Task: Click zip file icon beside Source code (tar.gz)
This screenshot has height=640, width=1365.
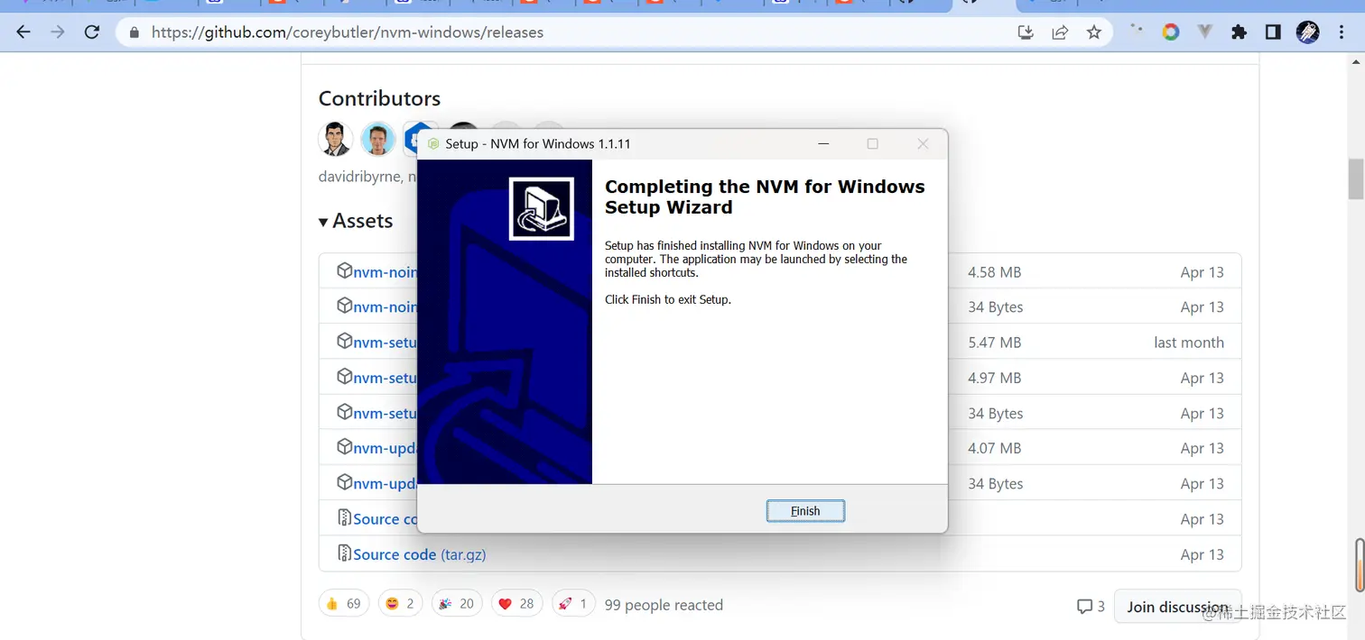Action: [x=344, y=553]
